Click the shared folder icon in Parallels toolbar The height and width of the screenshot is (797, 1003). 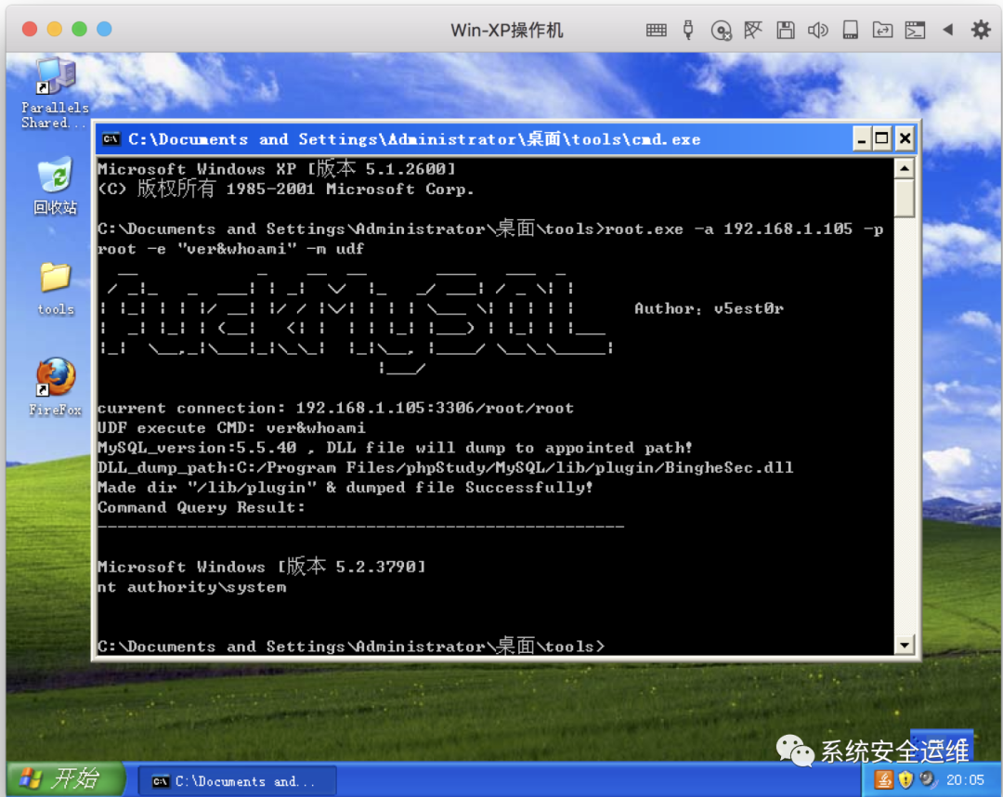click(x=883, y=30)
